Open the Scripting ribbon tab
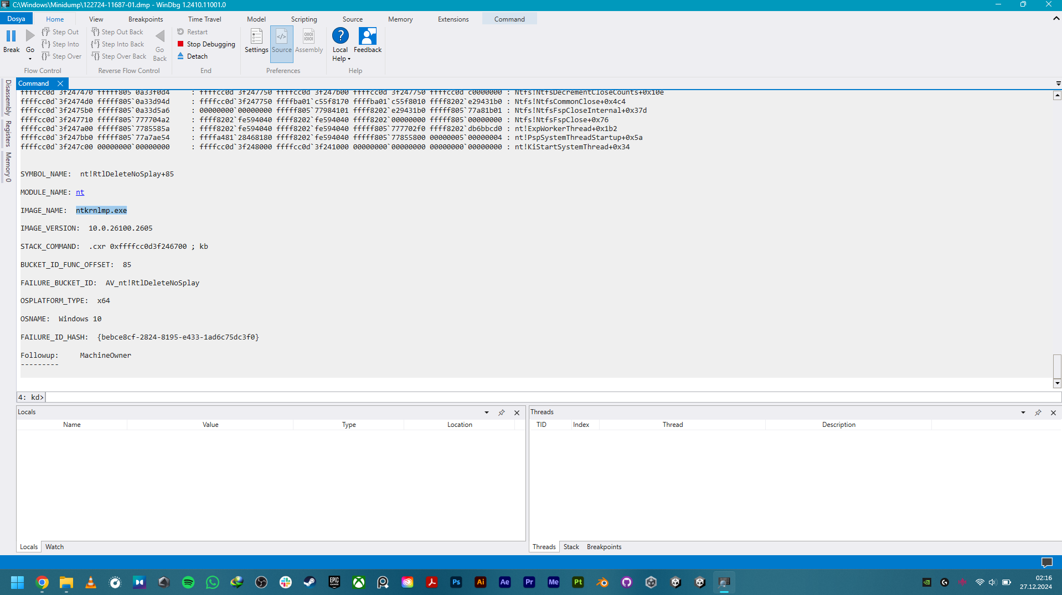Screen dimensions: 1062x595 coord(304,19)
